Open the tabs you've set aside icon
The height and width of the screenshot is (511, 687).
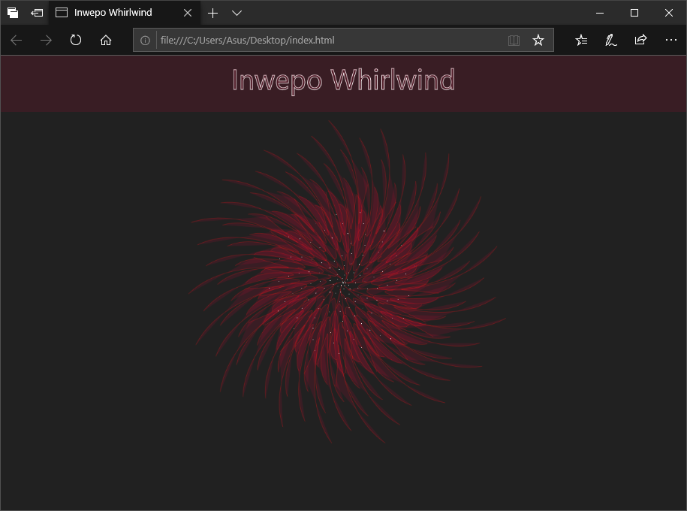click(x=13, y=13)
